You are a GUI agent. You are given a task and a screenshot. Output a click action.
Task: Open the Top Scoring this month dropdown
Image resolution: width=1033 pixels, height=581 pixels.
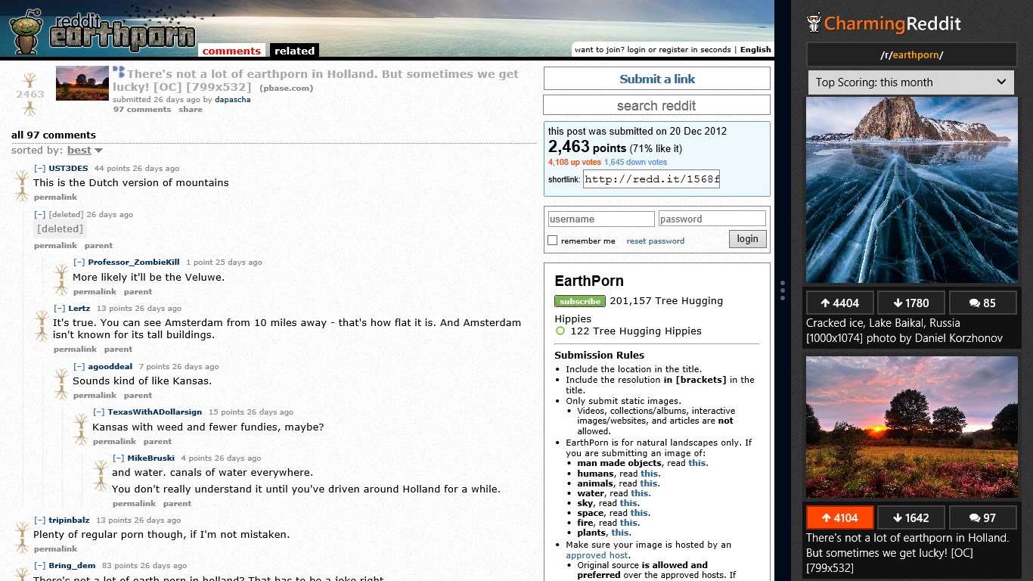point(910,82)
